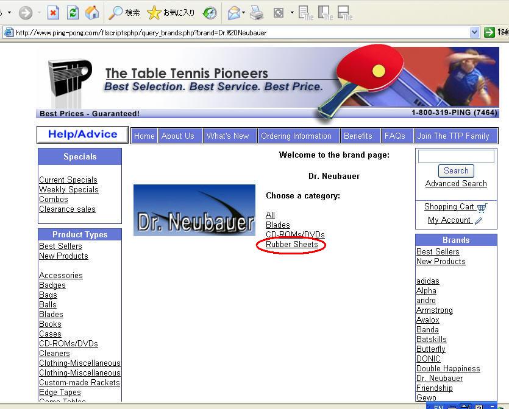Open the DONIC brand link
The width and height of the screenshot is (509, 409).
click(x=429, y=358)
